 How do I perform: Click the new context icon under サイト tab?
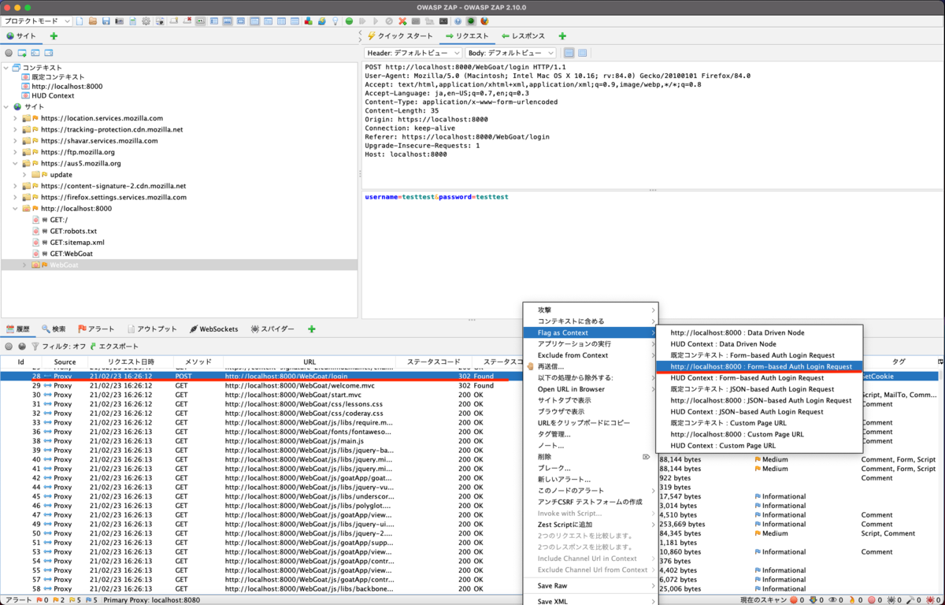pyautogui.click(x=22, y=53)
